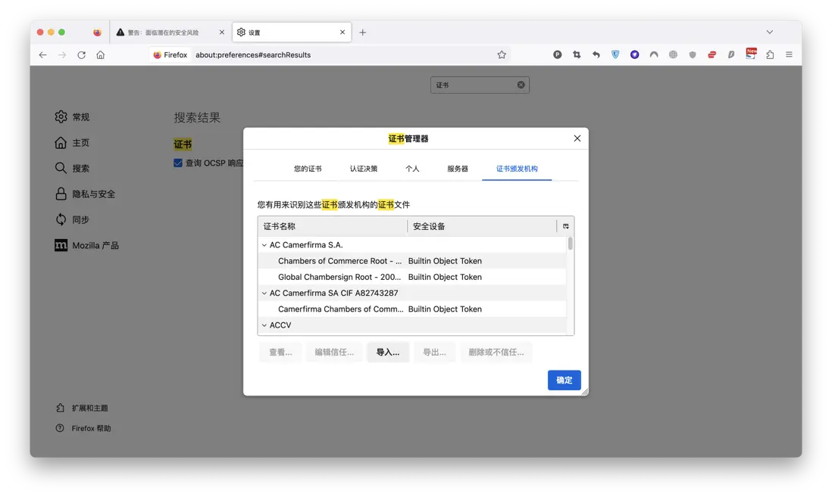This screenshot has width=832, height=497.
Task: Confirm the dialog with the 确定 button
Action: 564,380
